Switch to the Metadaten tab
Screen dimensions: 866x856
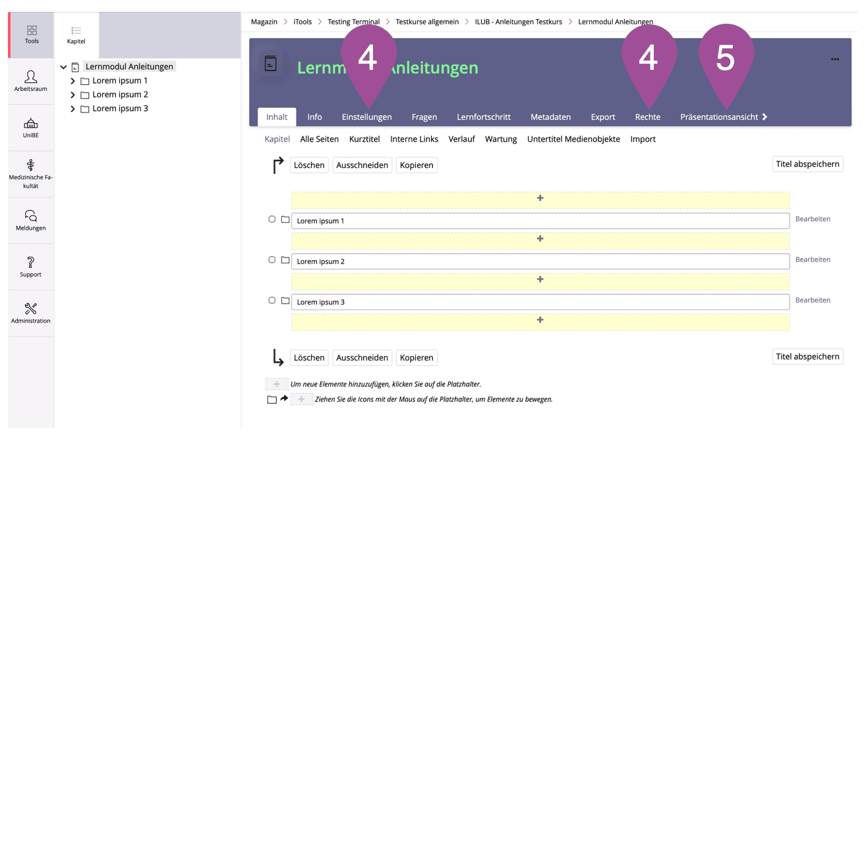click(550, 117)
